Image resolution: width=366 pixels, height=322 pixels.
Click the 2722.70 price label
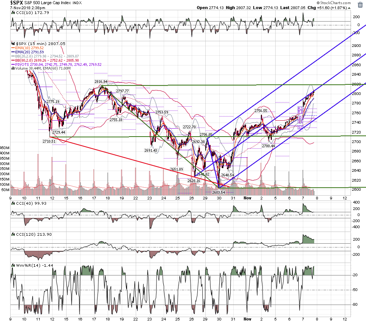[x=189, y=127]
